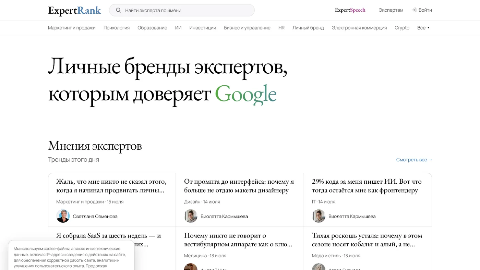Click Светлана Семенова's avatar

click(x=63, y=216)
